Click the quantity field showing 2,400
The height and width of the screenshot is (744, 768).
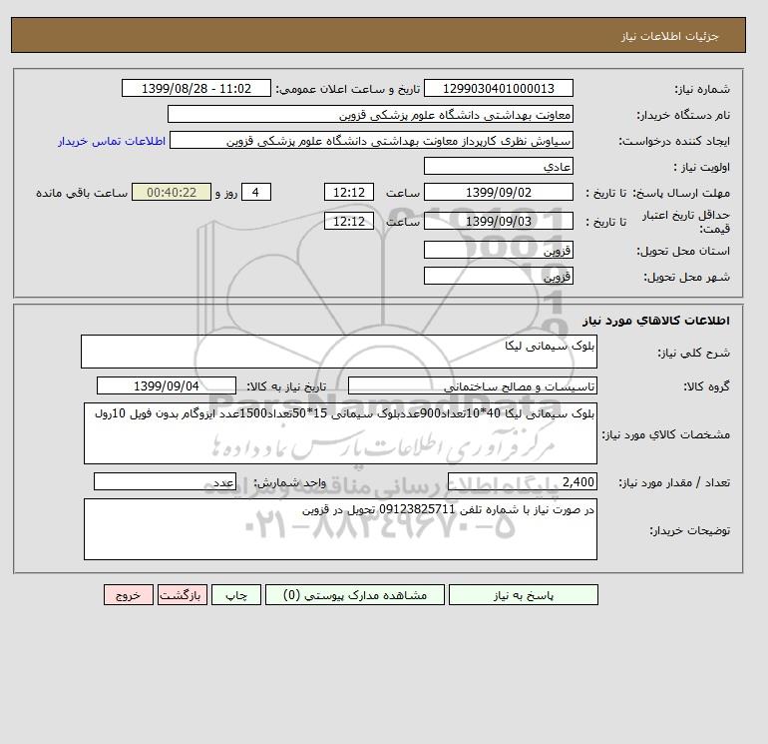coord(522,481)
